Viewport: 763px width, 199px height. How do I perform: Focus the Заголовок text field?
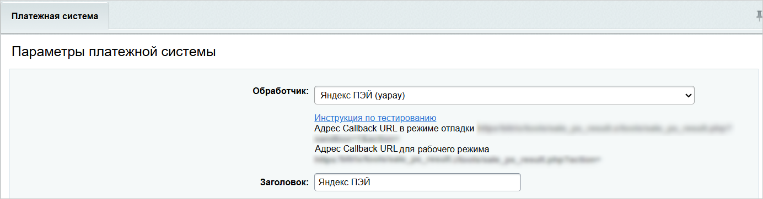click(417, 183)
